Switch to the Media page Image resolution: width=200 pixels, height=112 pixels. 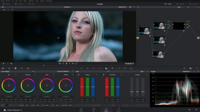[x=81, y=110]
